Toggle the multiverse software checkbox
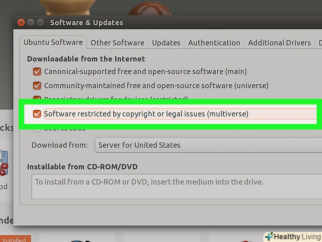 pyautogui.click(x=37, y=114)
